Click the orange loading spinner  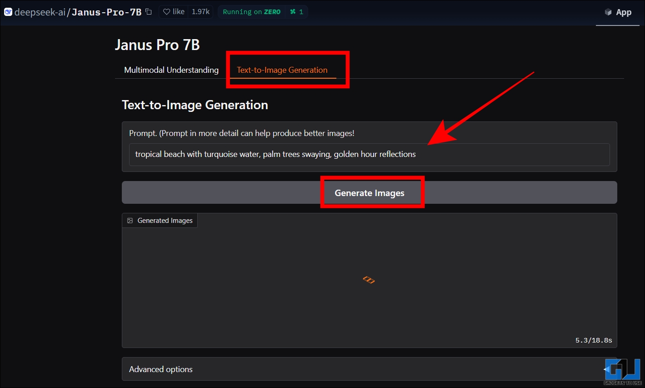coord(369,280)
